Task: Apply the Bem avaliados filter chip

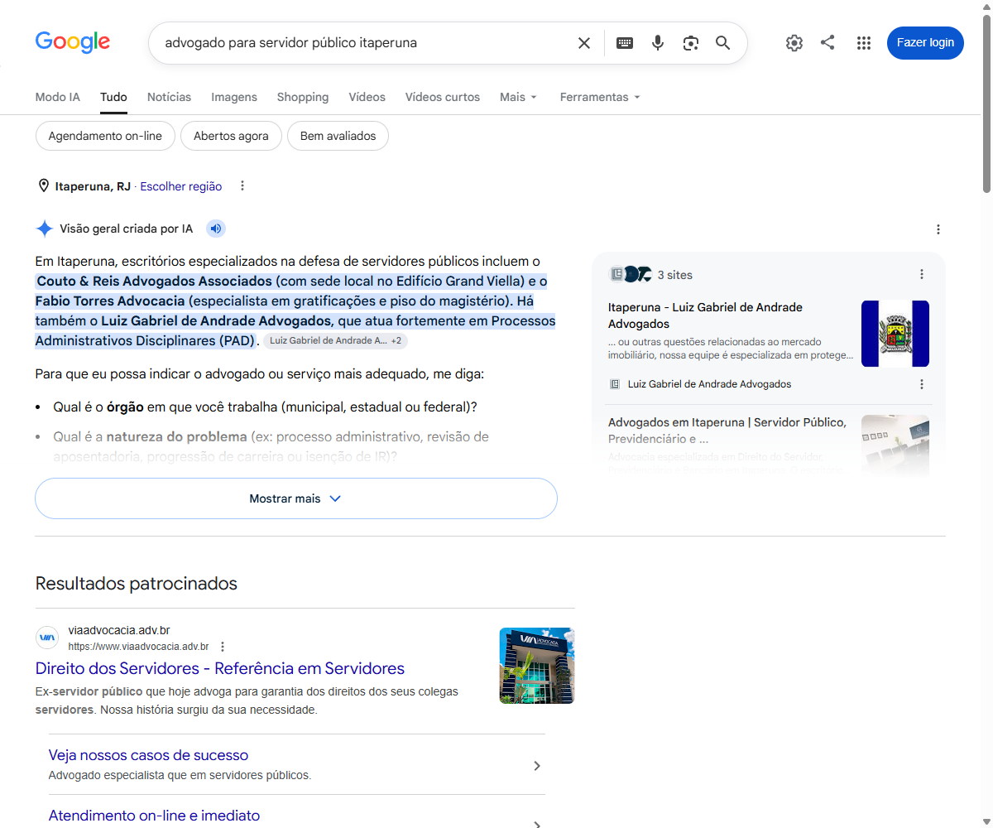Action: pyautogui.click(x=338, y=136)
